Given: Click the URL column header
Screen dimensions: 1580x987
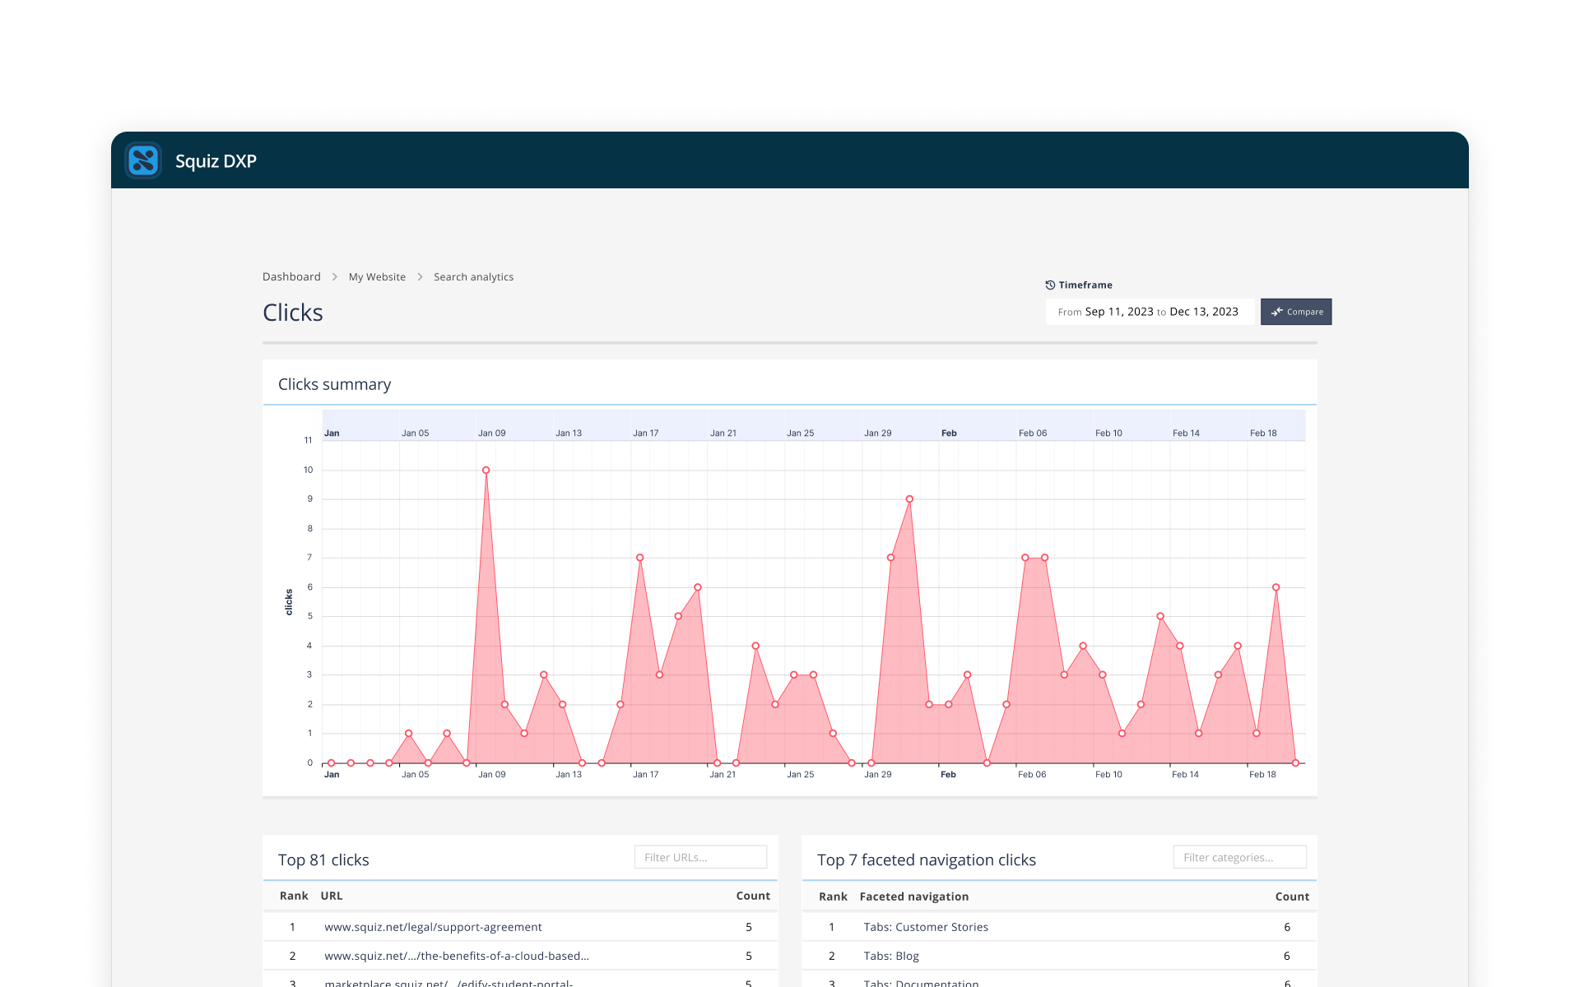Looking at the screenshot, I should pos(332,896).
